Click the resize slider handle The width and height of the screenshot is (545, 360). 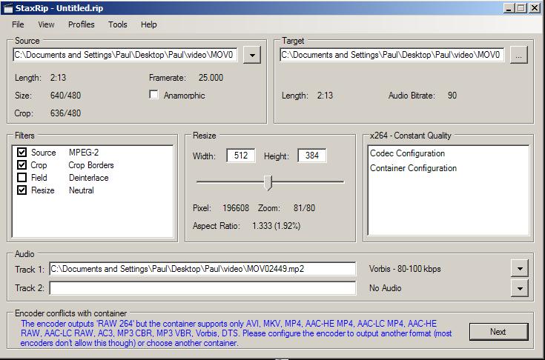click(268, 183)
